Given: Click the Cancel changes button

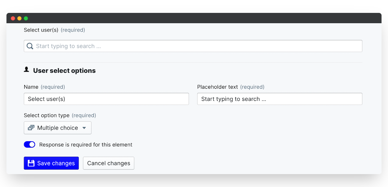Looking at the screenshot, I should (x=109, y=163).
